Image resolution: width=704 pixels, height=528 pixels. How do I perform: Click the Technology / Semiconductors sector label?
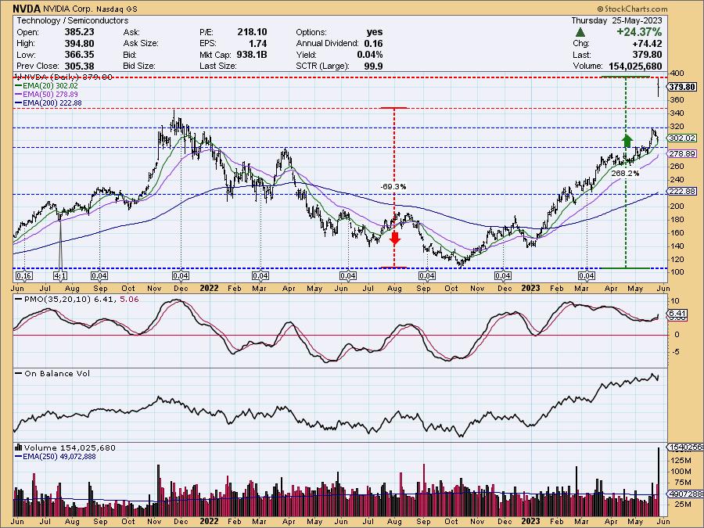(x=73, y=20)
